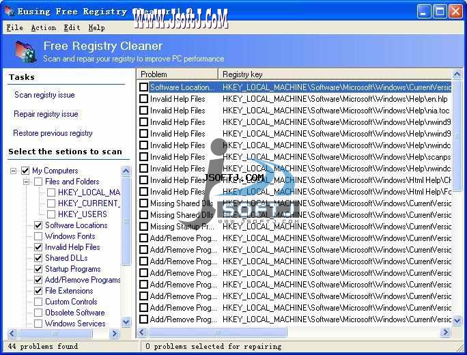This screenshot has height=355, width=467.
Task: Enable Custom Controls scan option
Action: click(x=38, y=302)
